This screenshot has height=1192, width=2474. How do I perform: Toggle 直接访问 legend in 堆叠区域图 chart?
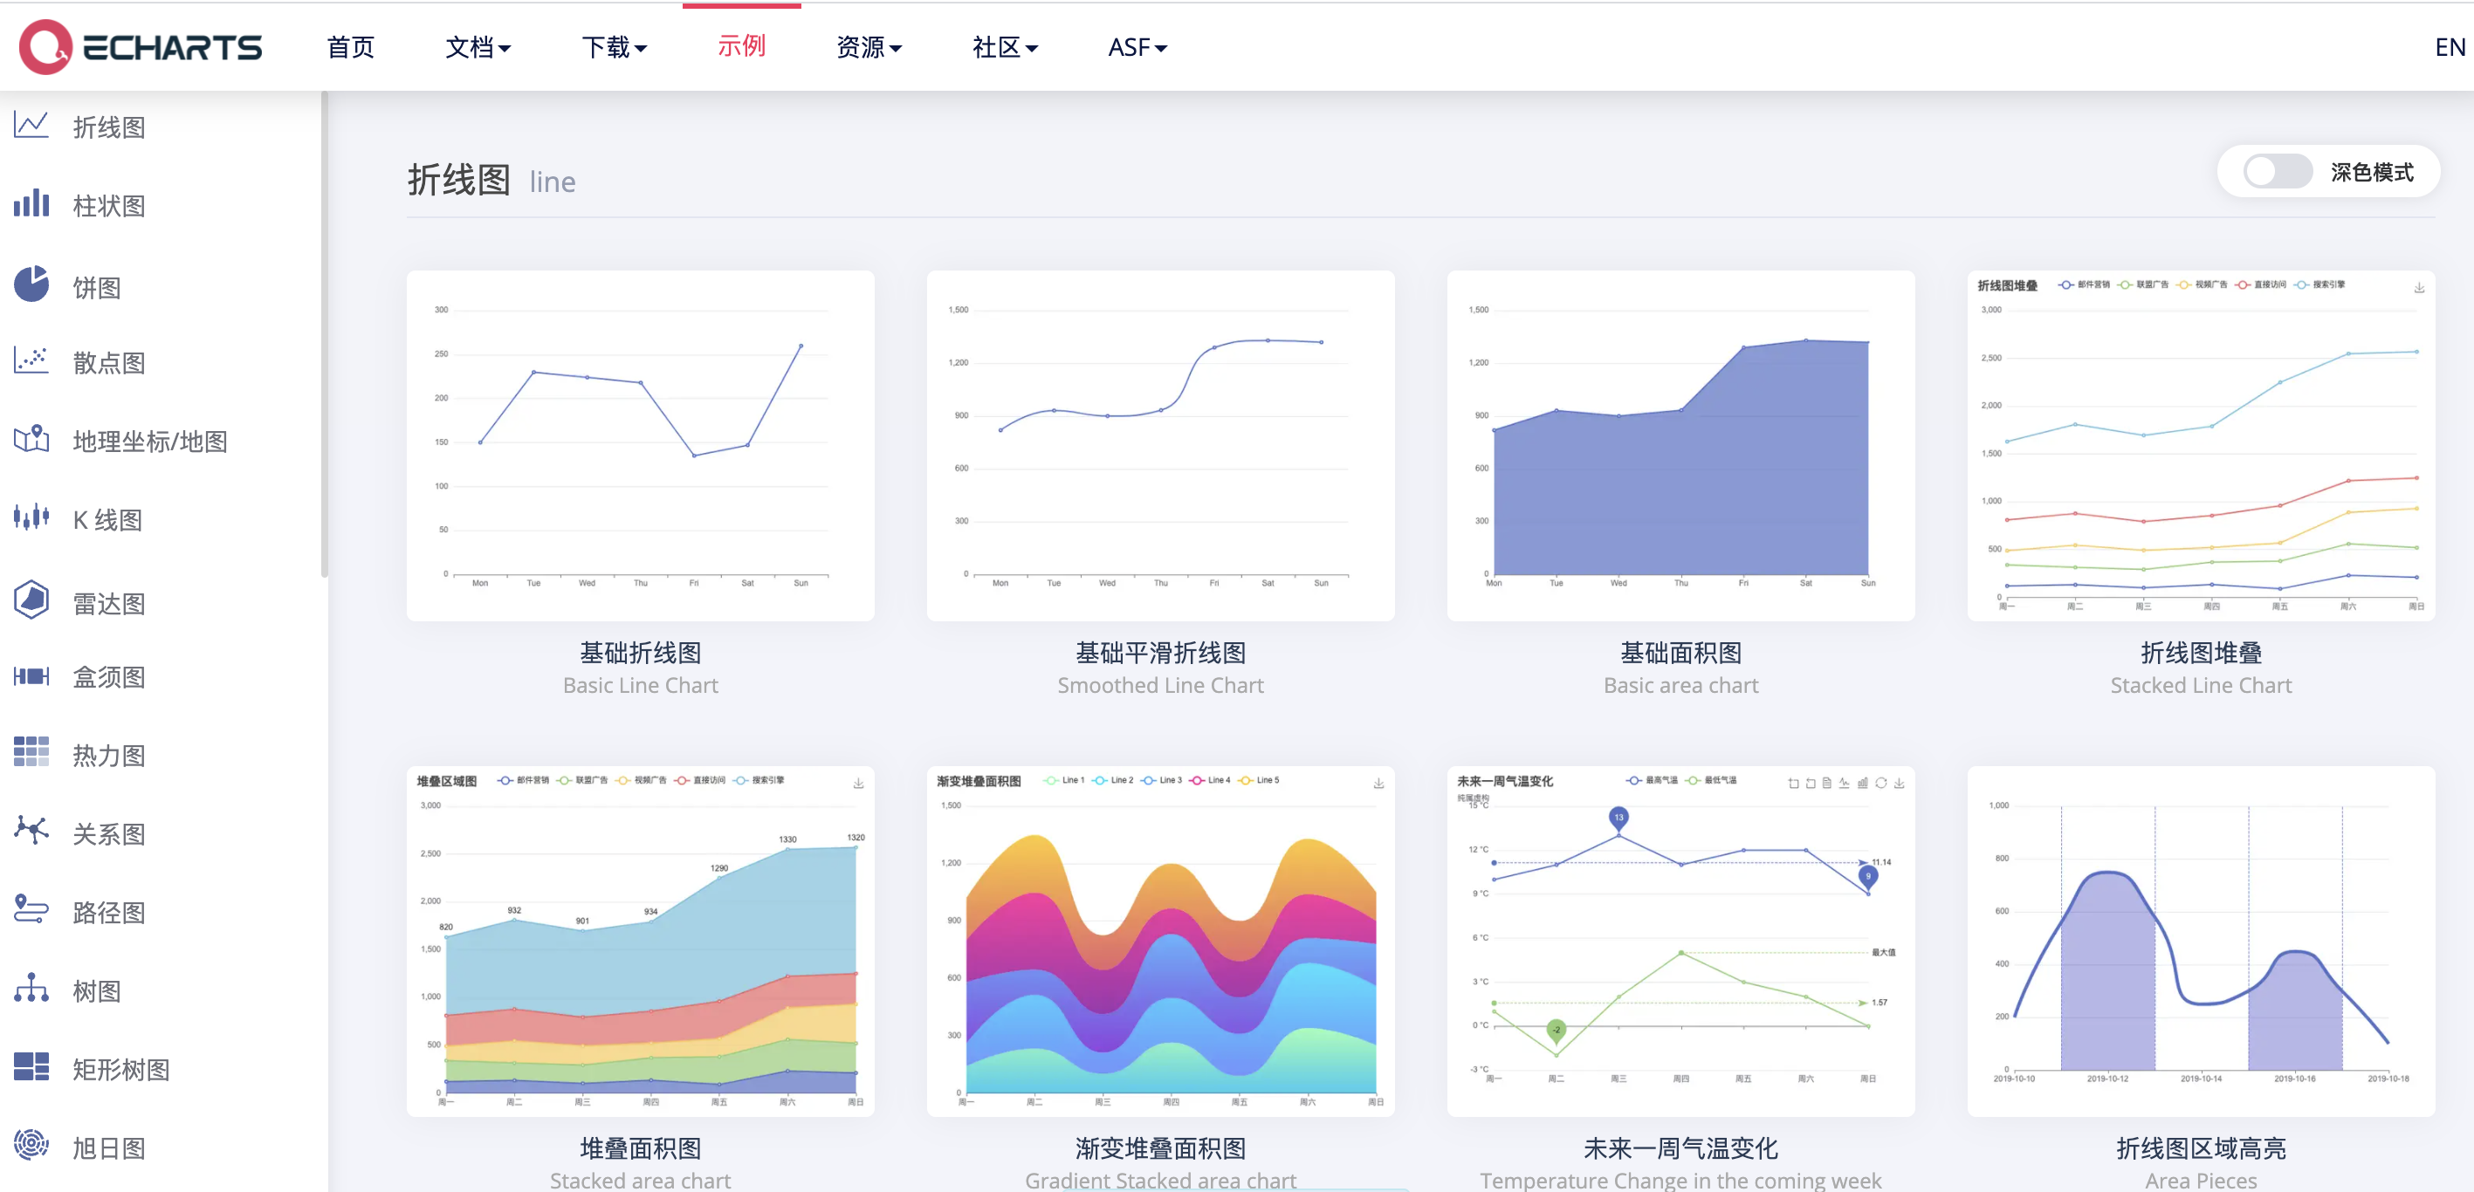[700, 780]
